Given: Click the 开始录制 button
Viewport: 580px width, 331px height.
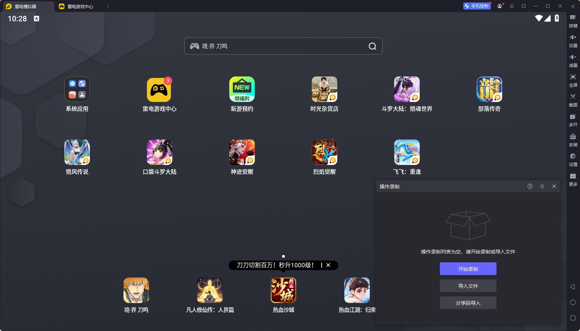Looking at the screenshot, I should pyautogui.click(x=468, y=269).
